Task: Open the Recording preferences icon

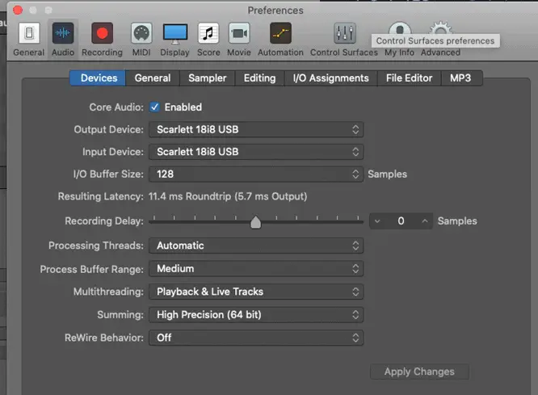Action: click(102, 33)
